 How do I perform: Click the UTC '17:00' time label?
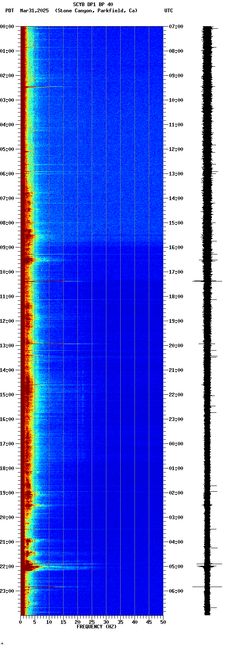[176, 272]
